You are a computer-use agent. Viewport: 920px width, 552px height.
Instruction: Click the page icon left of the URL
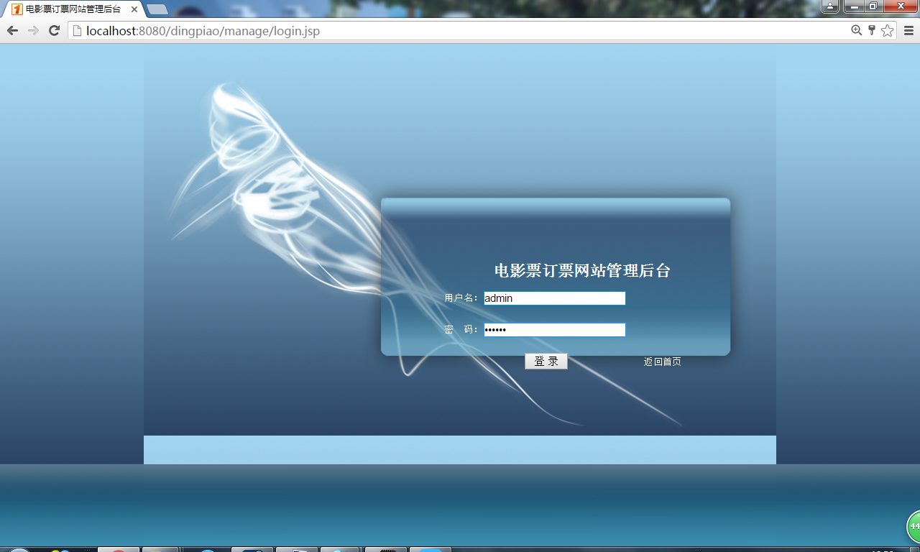[x=78, y=31]
